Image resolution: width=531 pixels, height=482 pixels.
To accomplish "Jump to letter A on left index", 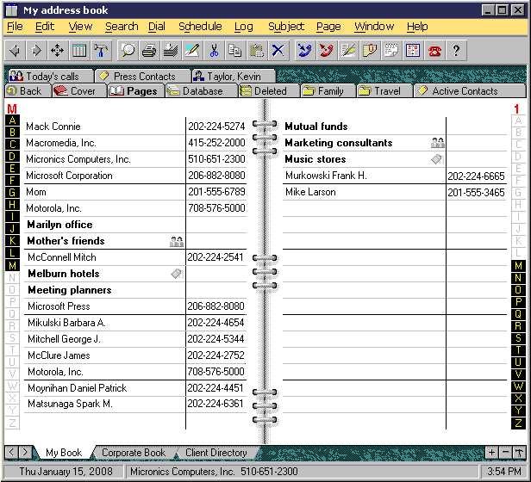I will pyautogui.click(x=13, y=120).
